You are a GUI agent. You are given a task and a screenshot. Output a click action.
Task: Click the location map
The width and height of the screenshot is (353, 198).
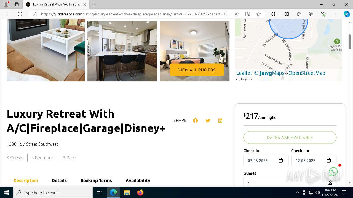point(288,50)
